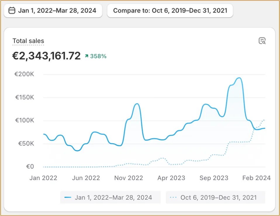Click the €150K y-axis label
This screenshot has height=216, width=280.
click(x=25, y=97)
